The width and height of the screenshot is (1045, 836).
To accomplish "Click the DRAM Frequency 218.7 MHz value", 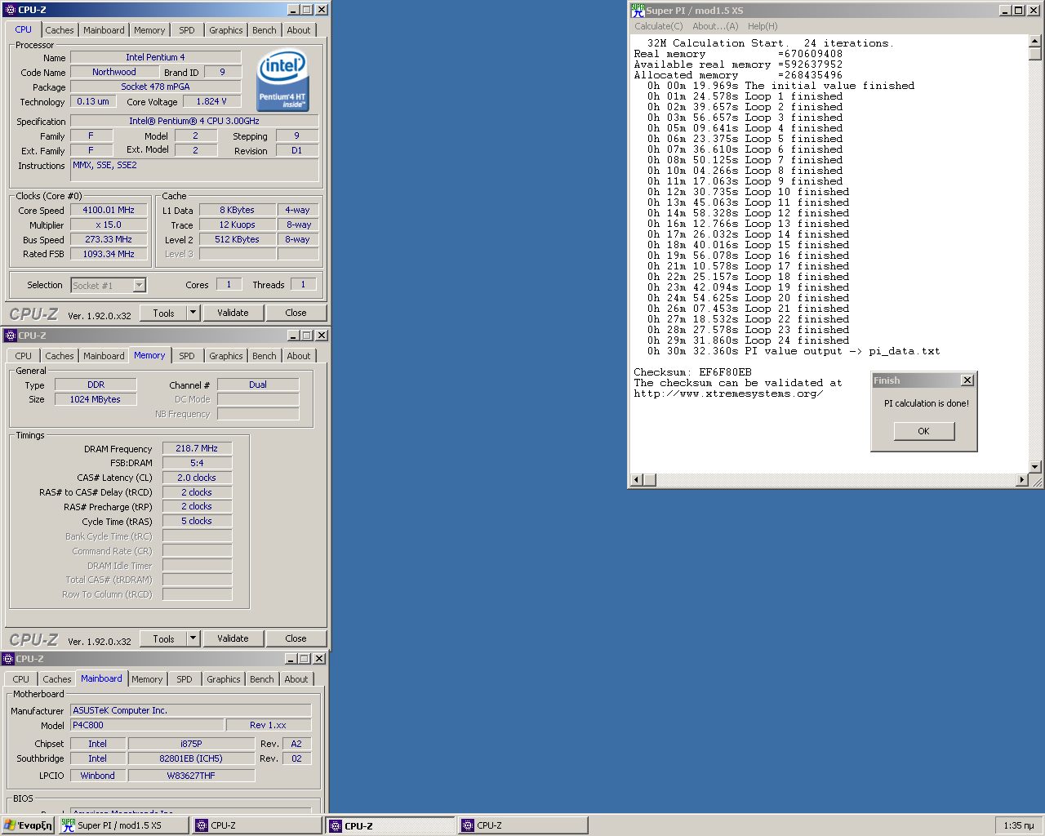I will tap(197, 448).
